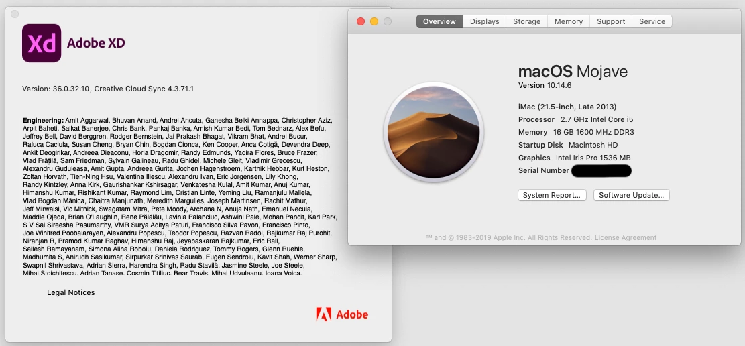Close the Adobe XD about window
This screenshot has height=346, width=745.
click(15, 14)
